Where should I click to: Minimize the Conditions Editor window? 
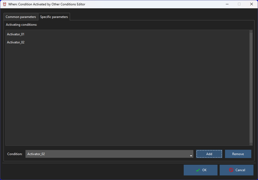227,4
